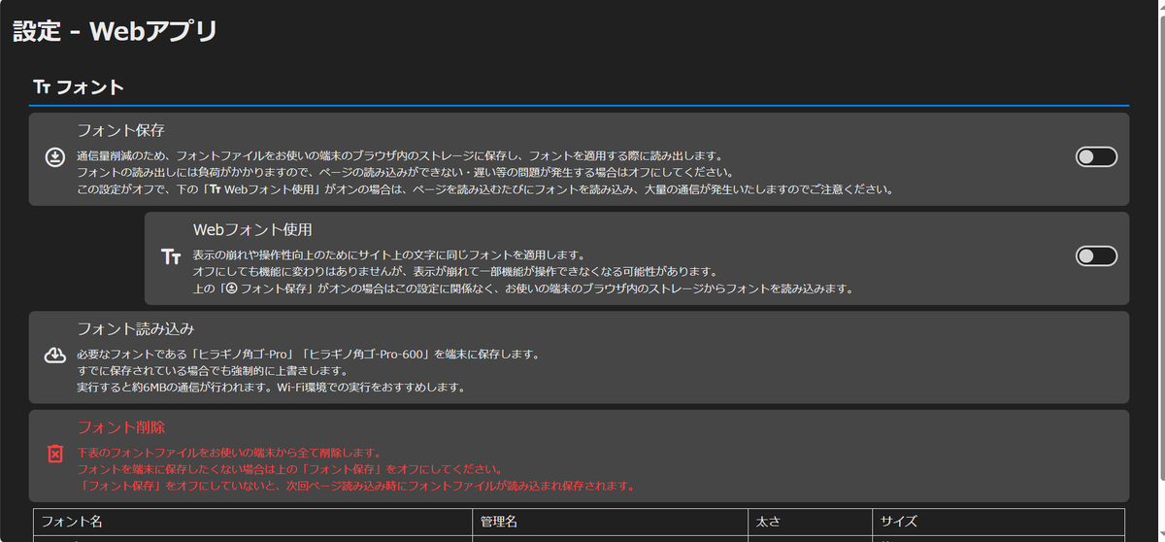This screenshot has height=542, width=1165.
Task: Toggle the Webフォント使用 switch
Action: click(x=1096, y=256)
